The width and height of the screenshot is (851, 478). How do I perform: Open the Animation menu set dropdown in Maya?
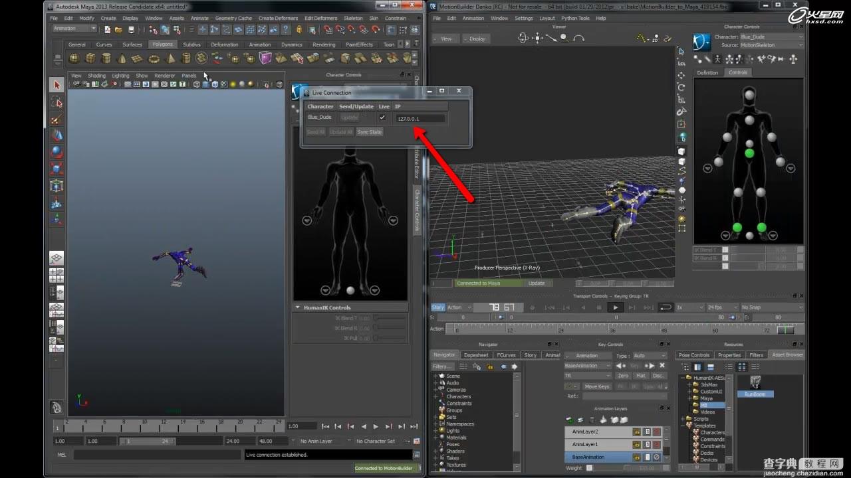74,29
